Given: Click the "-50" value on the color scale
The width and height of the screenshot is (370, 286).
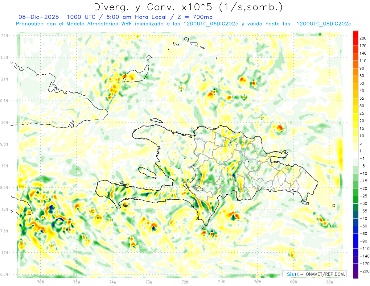Looking at the screenshot, I should 364,226.
